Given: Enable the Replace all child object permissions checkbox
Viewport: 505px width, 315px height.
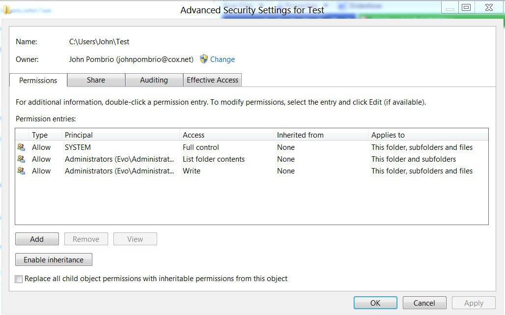Looking at the screenshot, I should click(18, 279).
